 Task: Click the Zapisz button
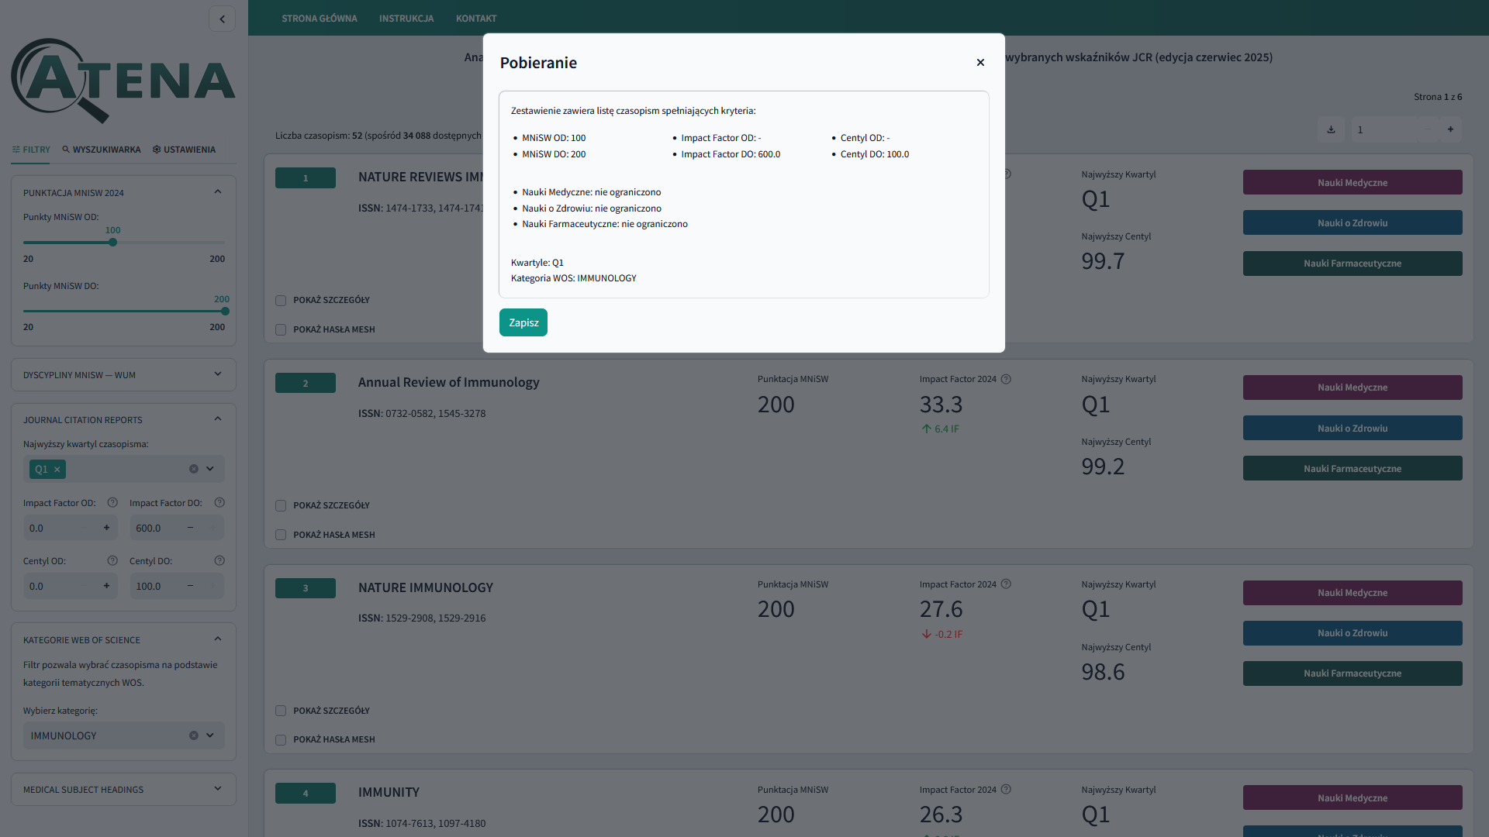point(523,322)
